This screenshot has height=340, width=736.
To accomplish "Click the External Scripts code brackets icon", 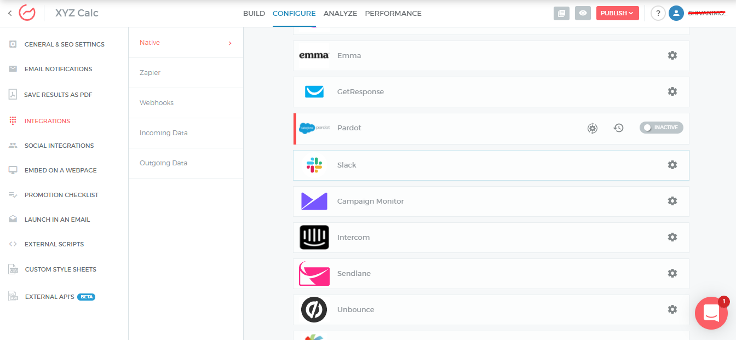I will click(x=13, y=244).
